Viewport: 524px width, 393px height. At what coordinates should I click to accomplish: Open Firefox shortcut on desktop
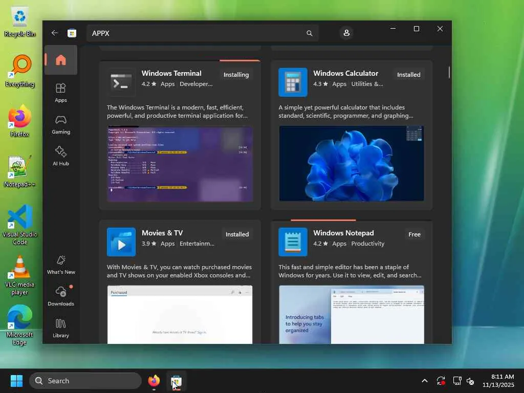coord(20,121)
